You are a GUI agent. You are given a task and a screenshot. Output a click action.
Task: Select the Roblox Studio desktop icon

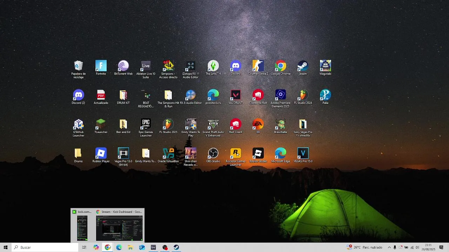pyautogui.click(x=258, y=155)
